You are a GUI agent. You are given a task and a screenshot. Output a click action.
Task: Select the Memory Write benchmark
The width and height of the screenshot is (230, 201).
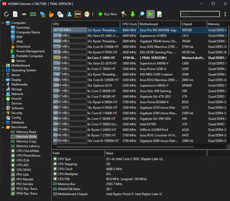[x=26, y=137]
